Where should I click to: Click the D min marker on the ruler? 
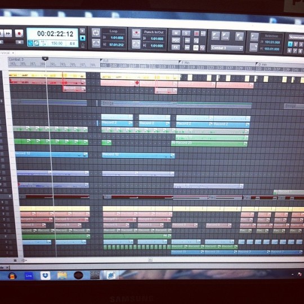[x=262, y=64]
